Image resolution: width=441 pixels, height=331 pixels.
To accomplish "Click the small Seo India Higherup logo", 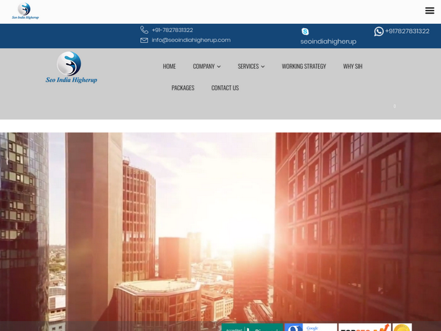I will pos(25,11).
